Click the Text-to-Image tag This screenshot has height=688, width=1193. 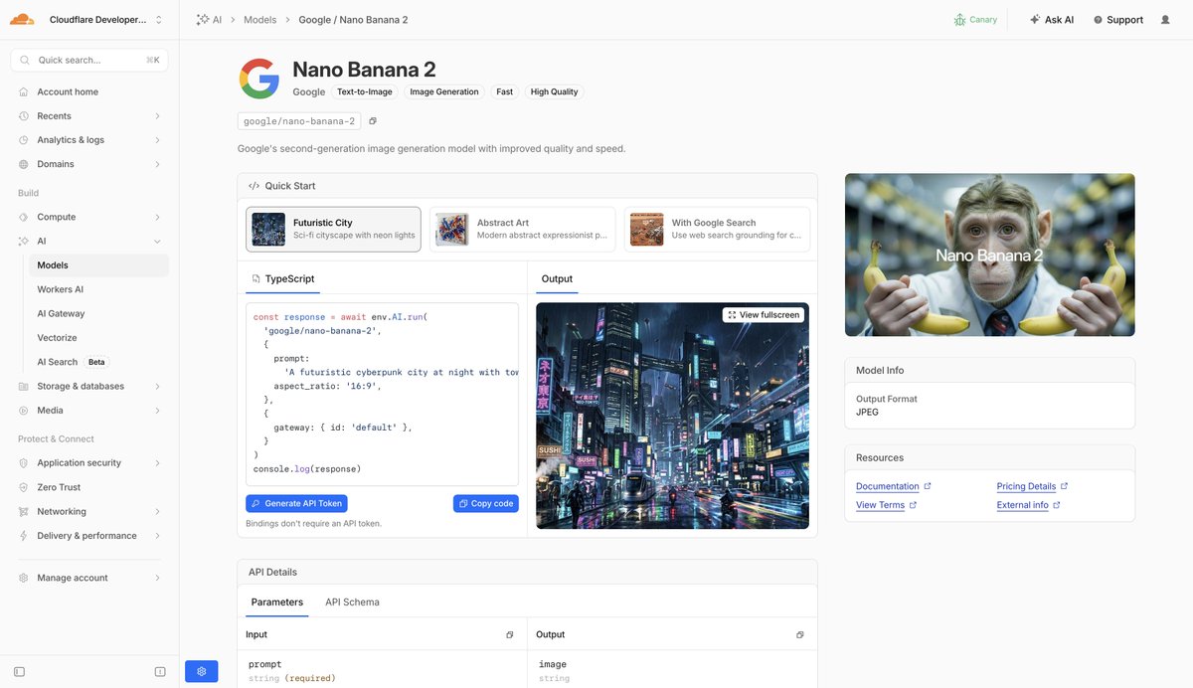[365, 91]
